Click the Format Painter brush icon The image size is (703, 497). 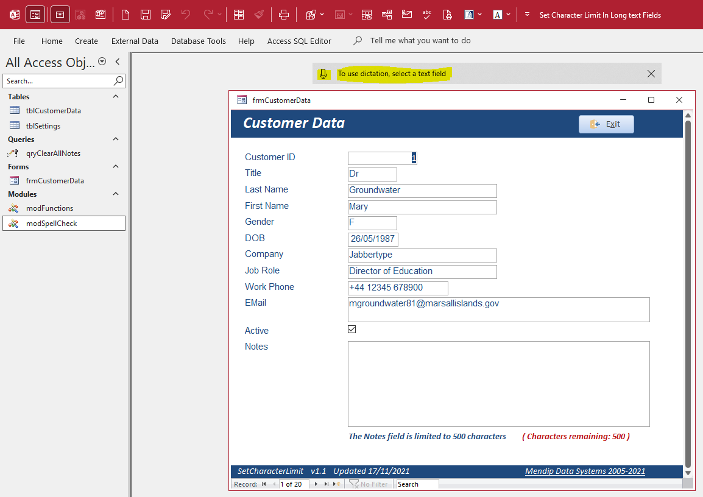coord(259,15)
